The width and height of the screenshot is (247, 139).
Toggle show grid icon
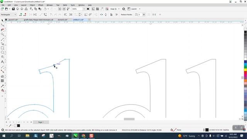tap(98, 9)
